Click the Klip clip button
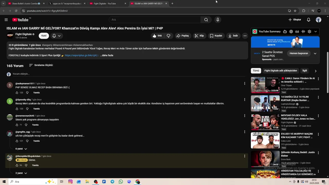The image size is (329, 185). point(199,36)
